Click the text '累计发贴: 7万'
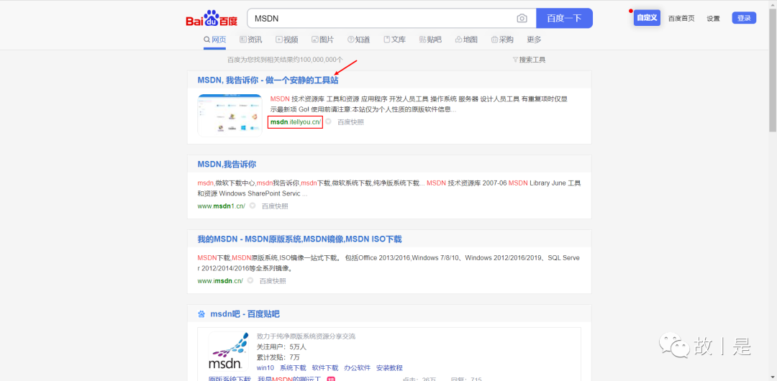 pyautogui.click(x=278, y=357)
